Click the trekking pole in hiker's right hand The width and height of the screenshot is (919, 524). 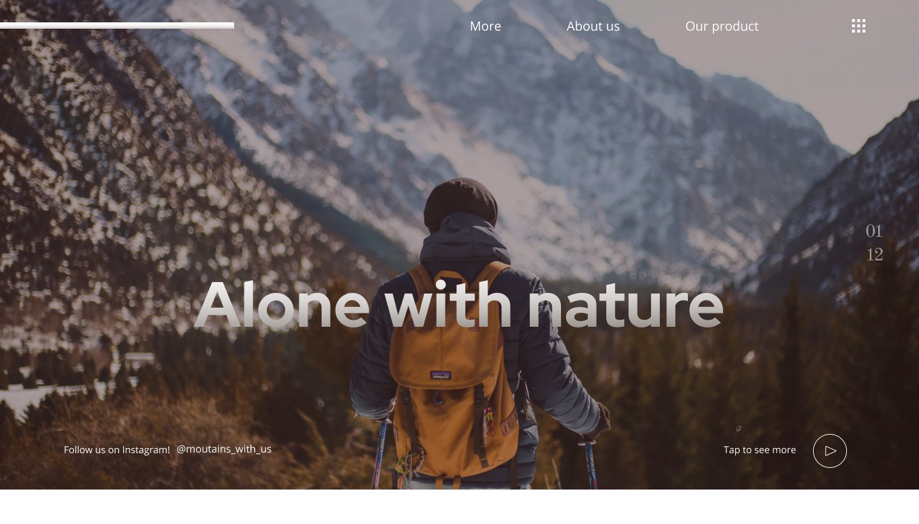590,463
